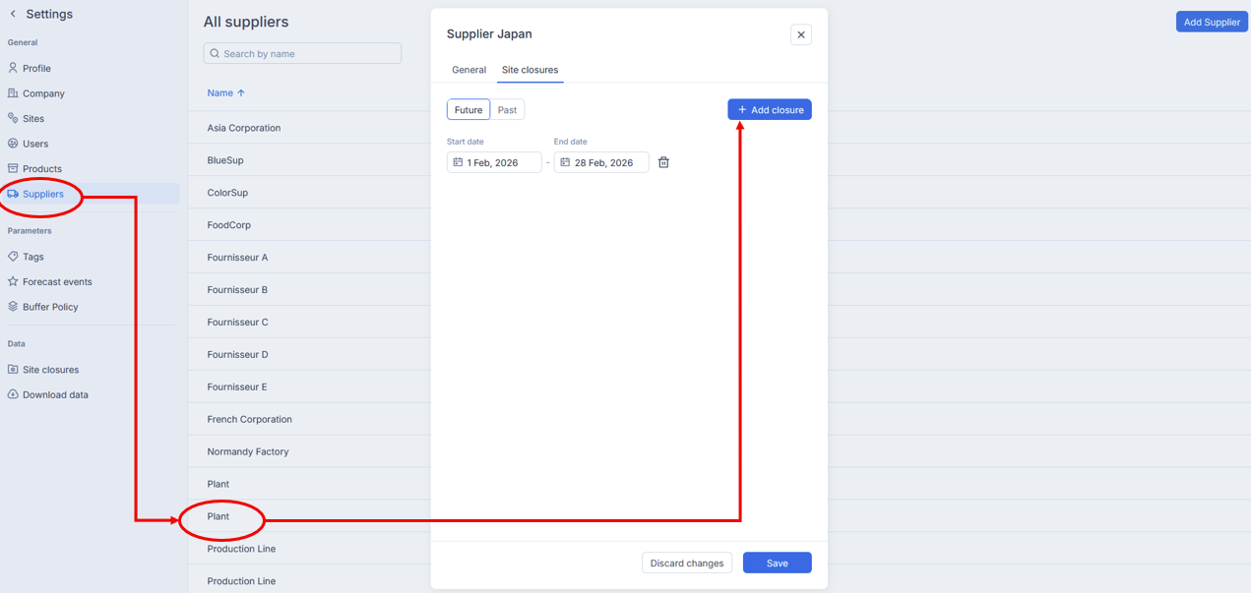Image resolution: width=1251 pixels, height=593 pixels.
Task: Open Products in the sidebar
Action: [x=41, y=169]
